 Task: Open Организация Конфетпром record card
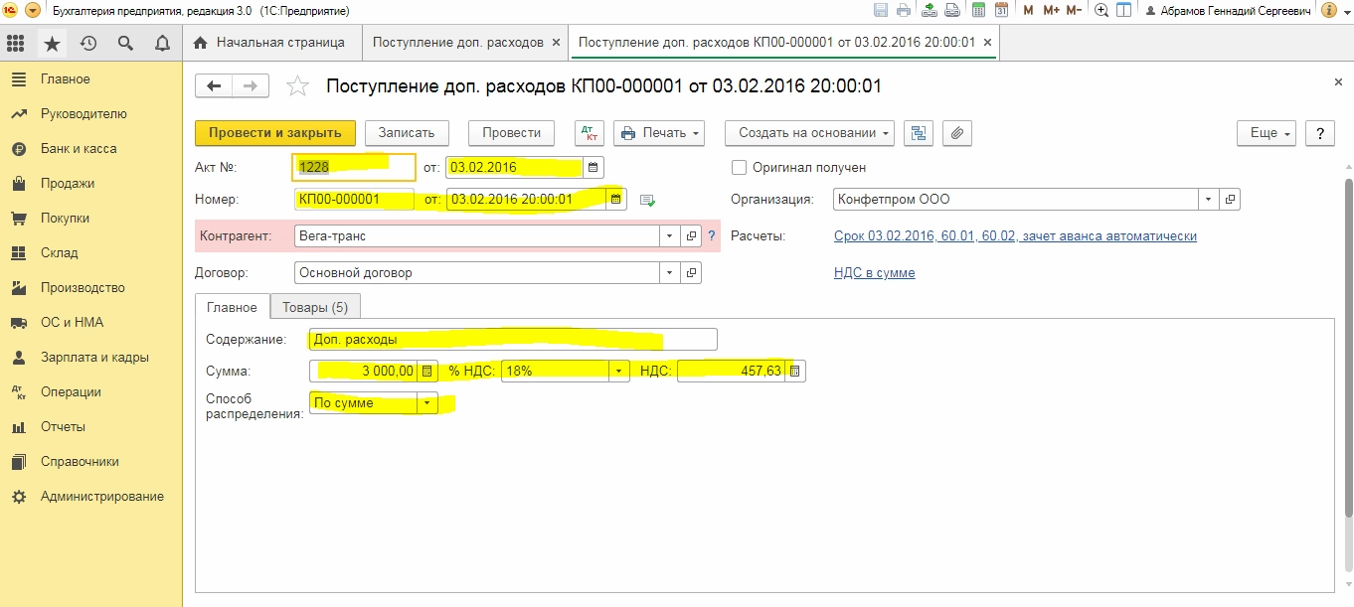click(x=1231, y=200)
